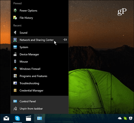The height and width of the screenshot is (123, 134).
Task: Click the Credential Manager safe icon
Action: (x=15, y=90)
